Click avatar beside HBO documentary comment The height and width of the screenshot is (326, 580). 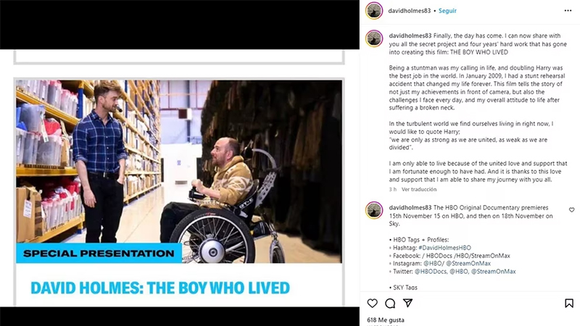(x=374, y=210)
